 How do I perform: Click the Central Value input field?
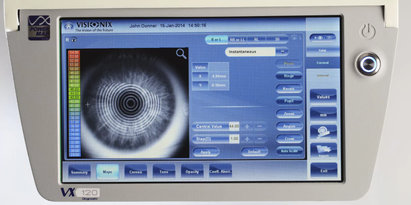point(234,126)
